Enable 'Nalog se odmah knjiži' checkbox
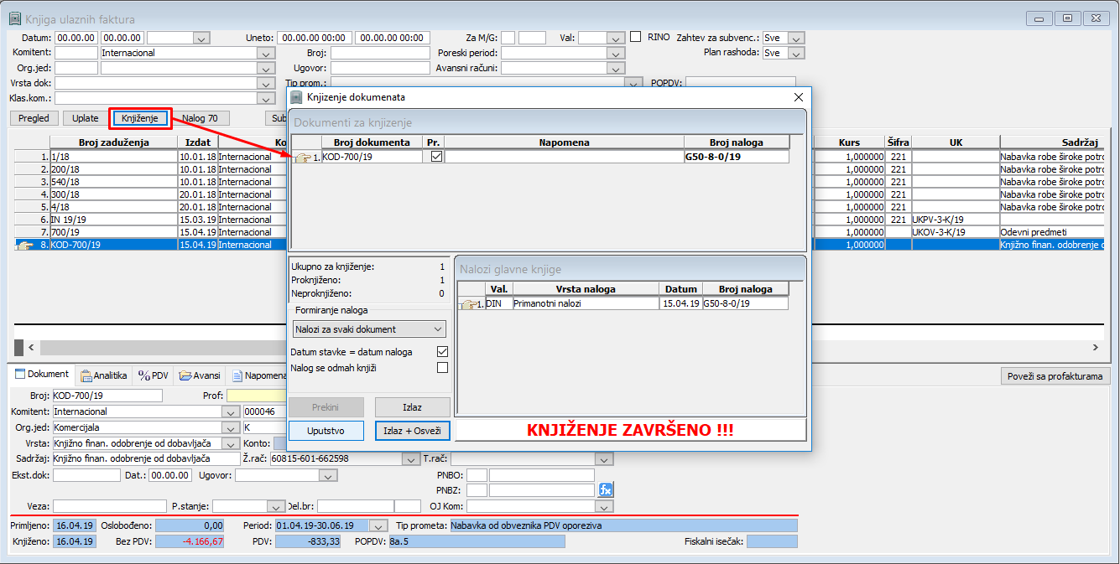Image resolution: width=1120 pixels, height=564 pixels. [442, 367]
